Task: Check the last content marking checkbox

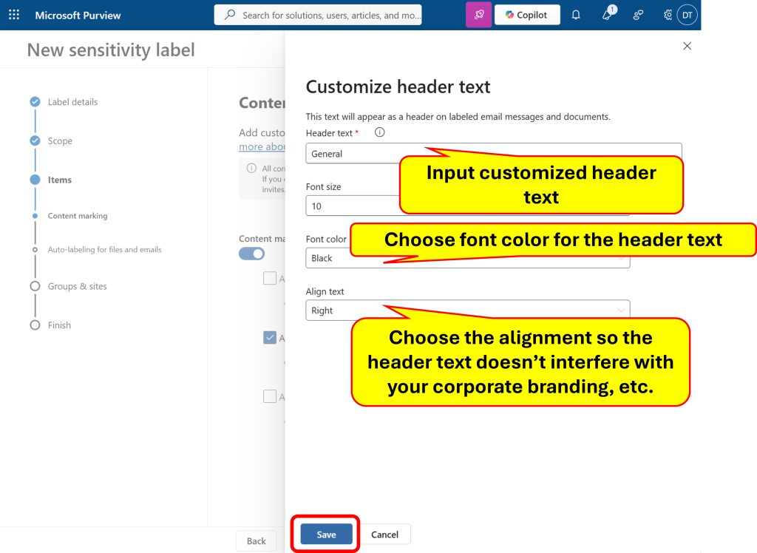Action: tap(270, 396)
